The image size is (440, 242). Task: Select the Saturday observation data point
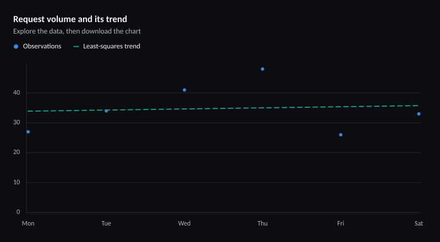click(x=419, y=114)
